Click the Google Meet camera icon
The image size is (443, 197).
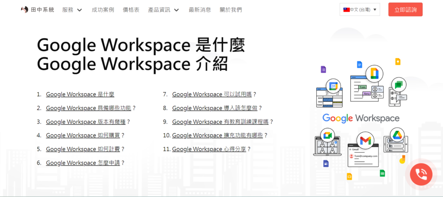[327, 135]
